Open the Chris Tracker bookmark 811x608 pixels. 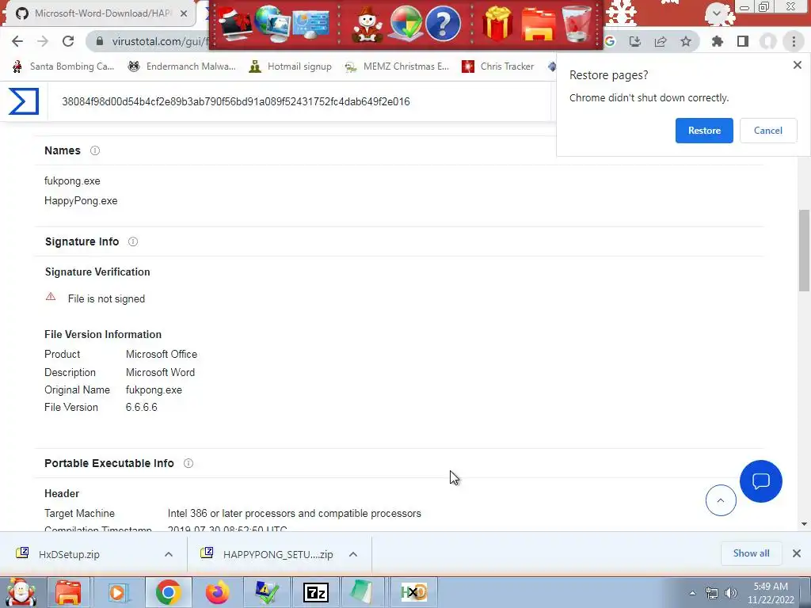pyautogui.click(x=497, y=66)
